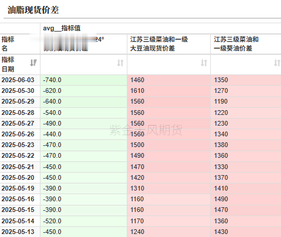Click the 1230 value cell
This screenshot has height=237, width=281.
246,123
